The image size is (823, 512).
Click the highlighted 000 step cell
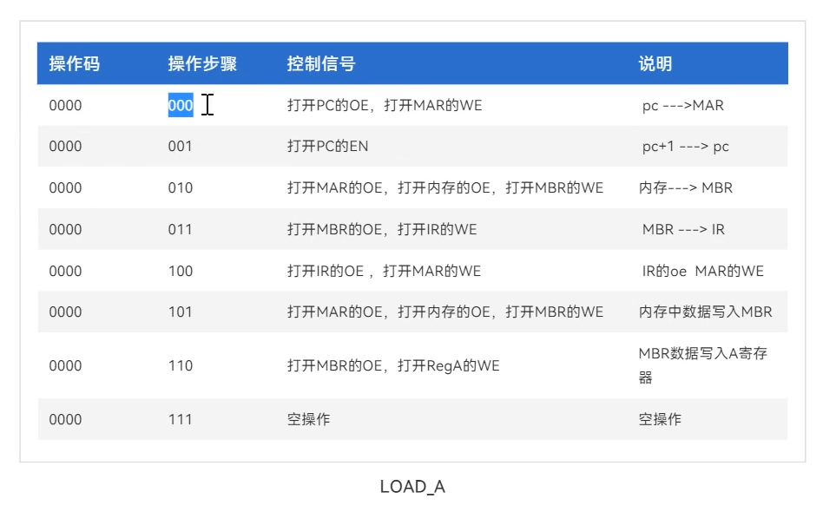(181, 106)
